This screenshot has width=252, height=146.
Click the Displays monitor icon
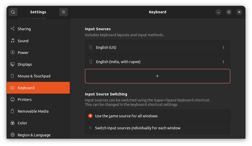(12, 64)
